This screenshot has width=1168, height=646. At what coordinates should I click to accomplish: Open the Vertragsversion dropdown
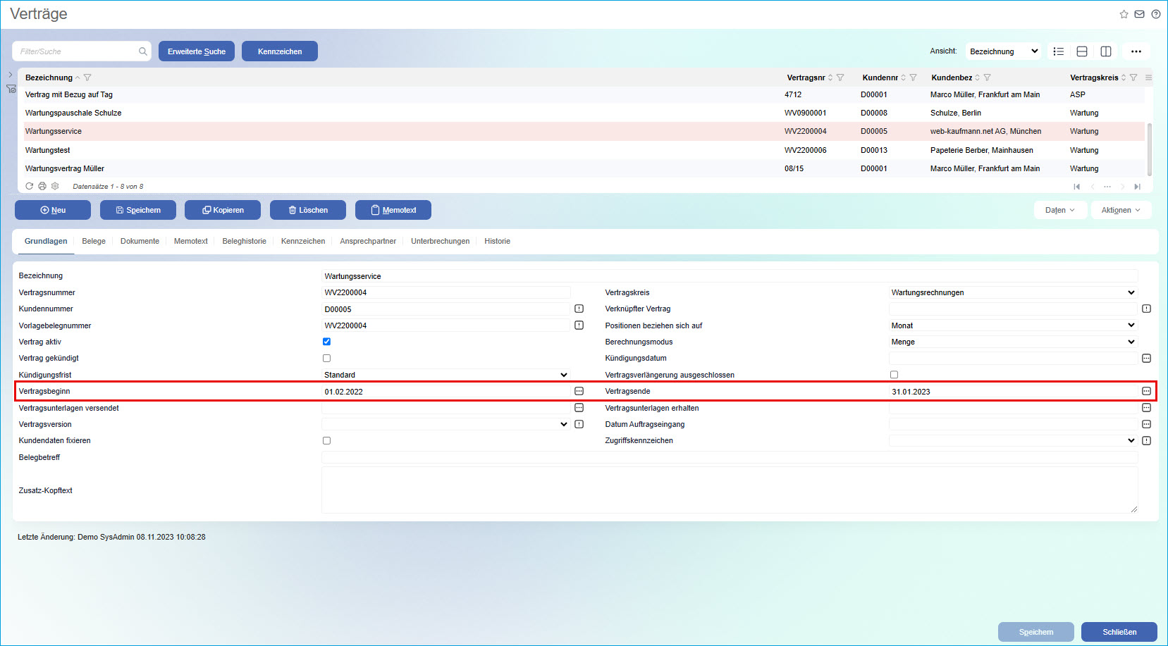445,424
